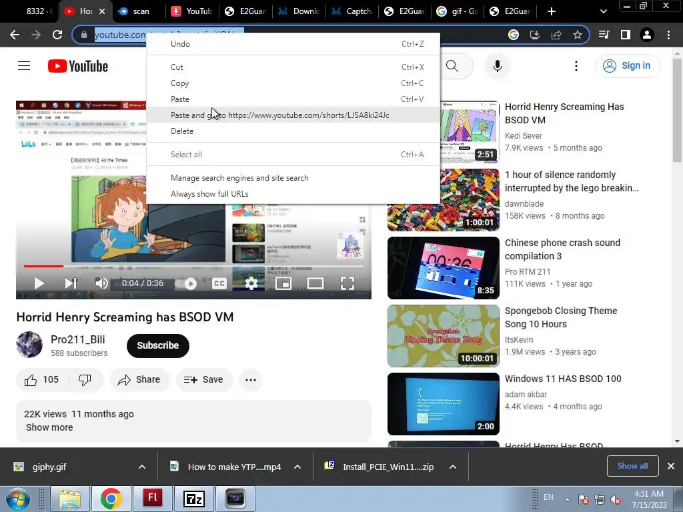The height and width of the screenshot is (512, 683).
Task: Open the player settings gear
Action: pos(251,284)
